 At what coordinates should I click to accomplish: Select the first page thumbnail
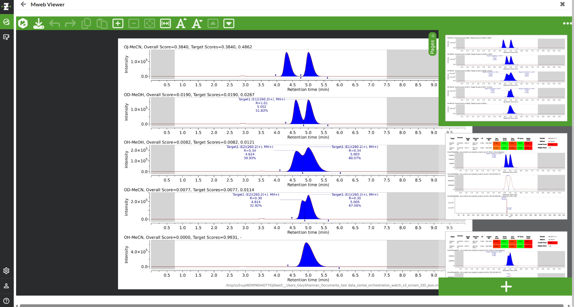pyautogui.click(x=506, y=78)
